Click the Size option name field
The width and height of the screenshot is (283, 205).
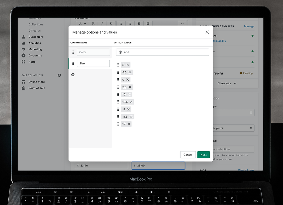93,64
